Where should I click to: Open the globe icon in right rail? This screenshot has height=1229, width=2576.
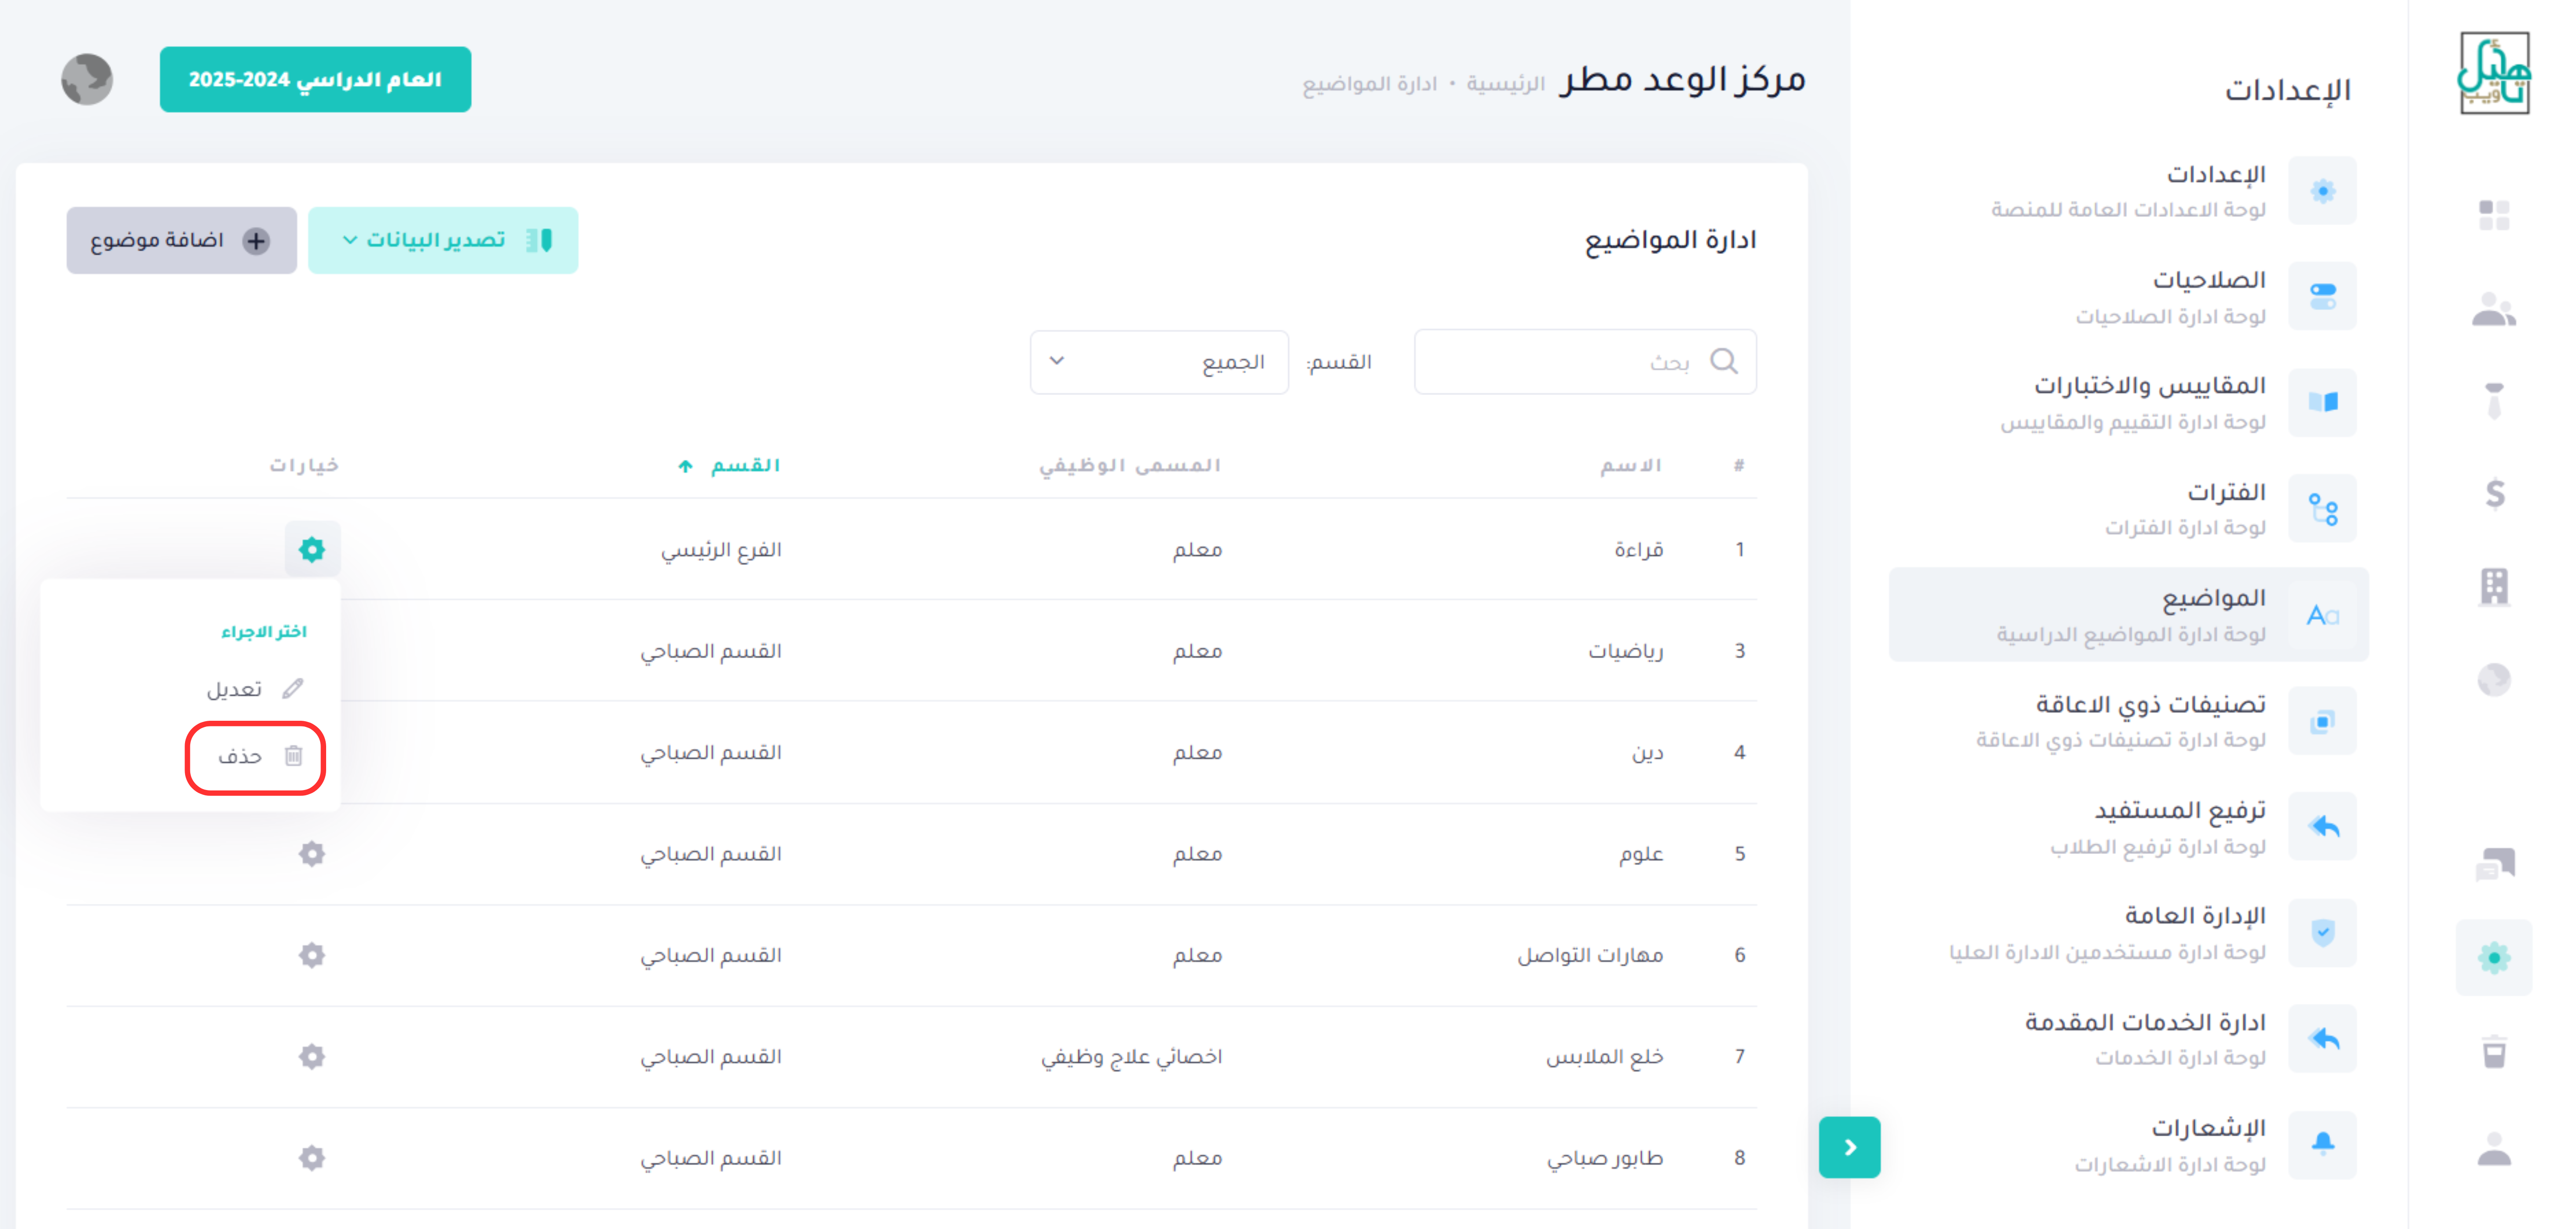2494,679
